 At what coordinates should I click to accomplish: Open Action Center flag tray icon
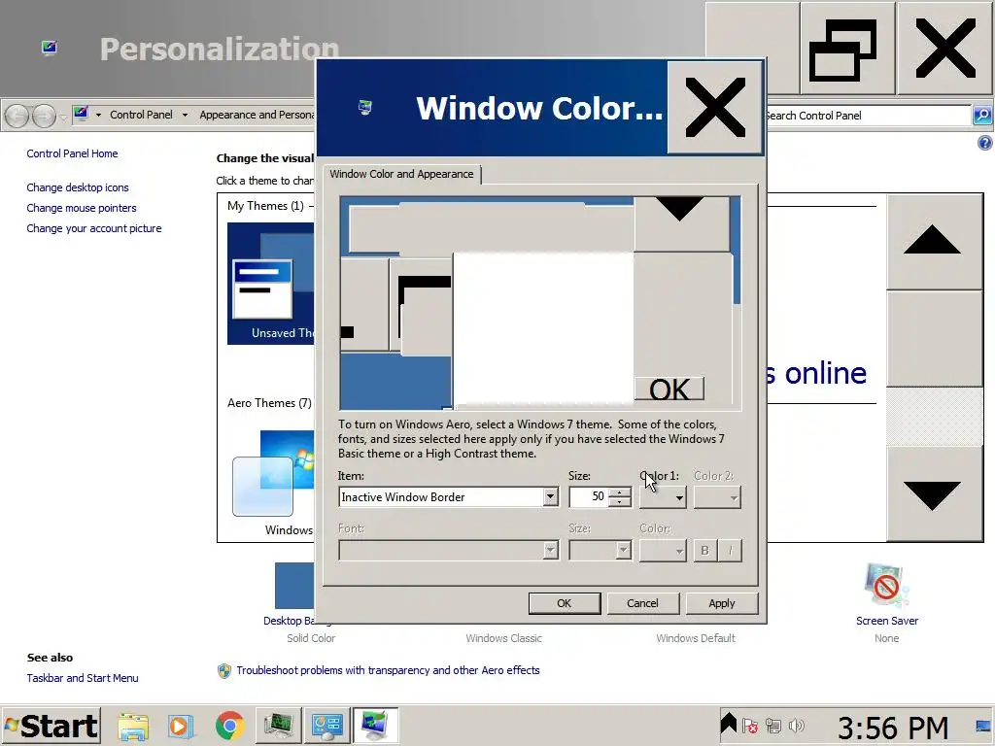750,726
